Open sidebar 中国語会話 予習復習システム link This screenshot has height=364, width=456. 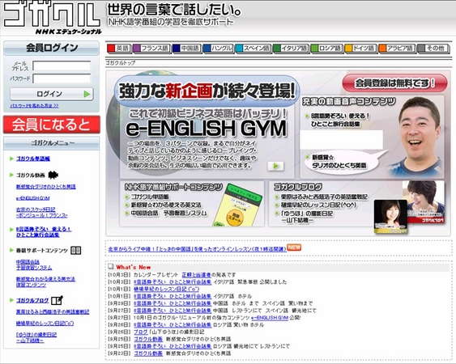pyautogui.click(x=34, y=265)
